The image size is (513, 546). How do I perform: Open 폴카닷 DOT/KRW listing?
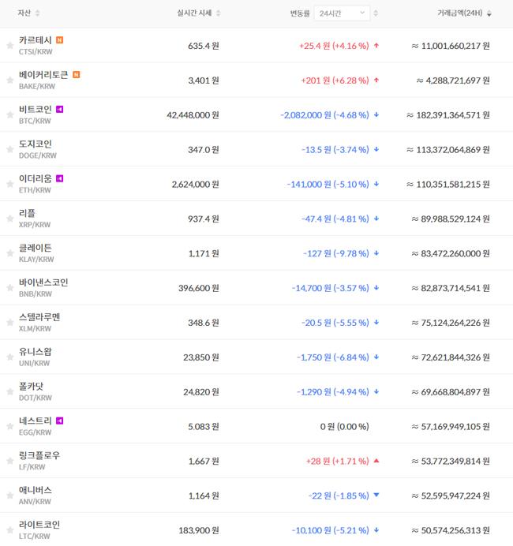pyautogui.click(x=32, y=391)
